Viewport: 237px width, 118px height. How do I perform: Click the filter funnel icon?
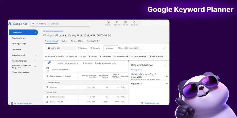coord(48,63)
